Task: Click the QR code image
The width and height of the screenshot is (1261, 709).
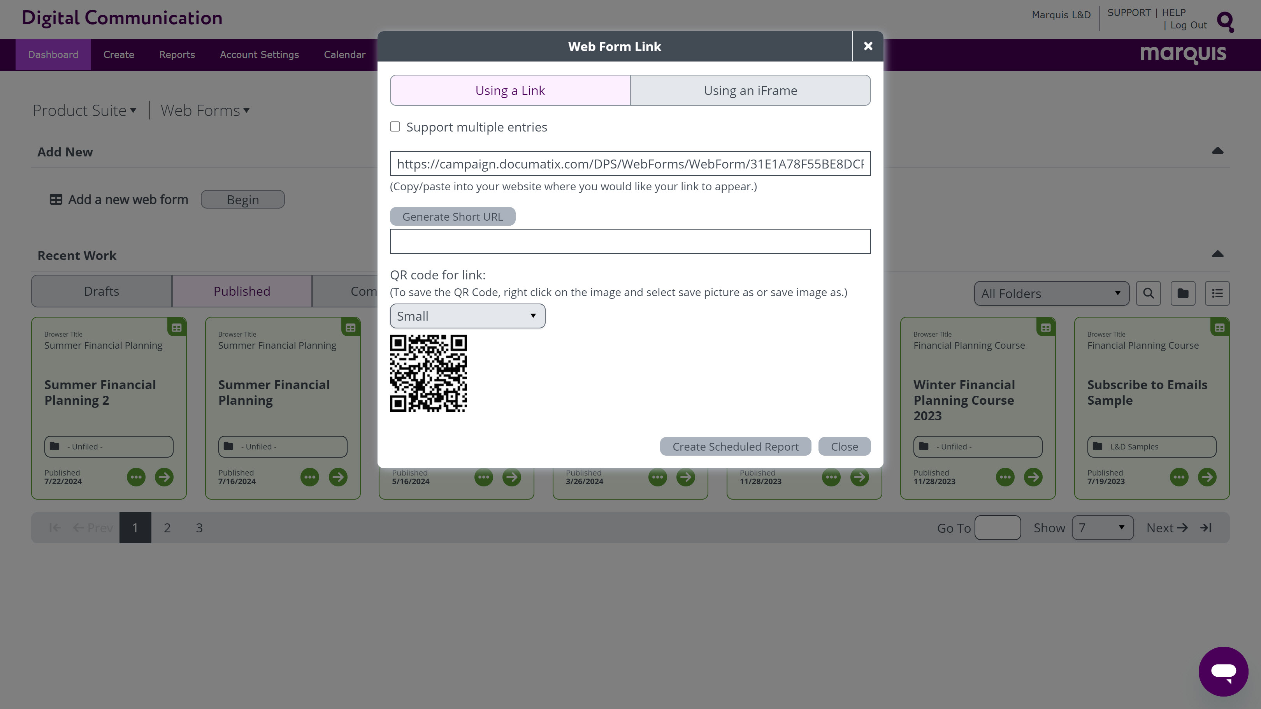Action: pos(429,373)
